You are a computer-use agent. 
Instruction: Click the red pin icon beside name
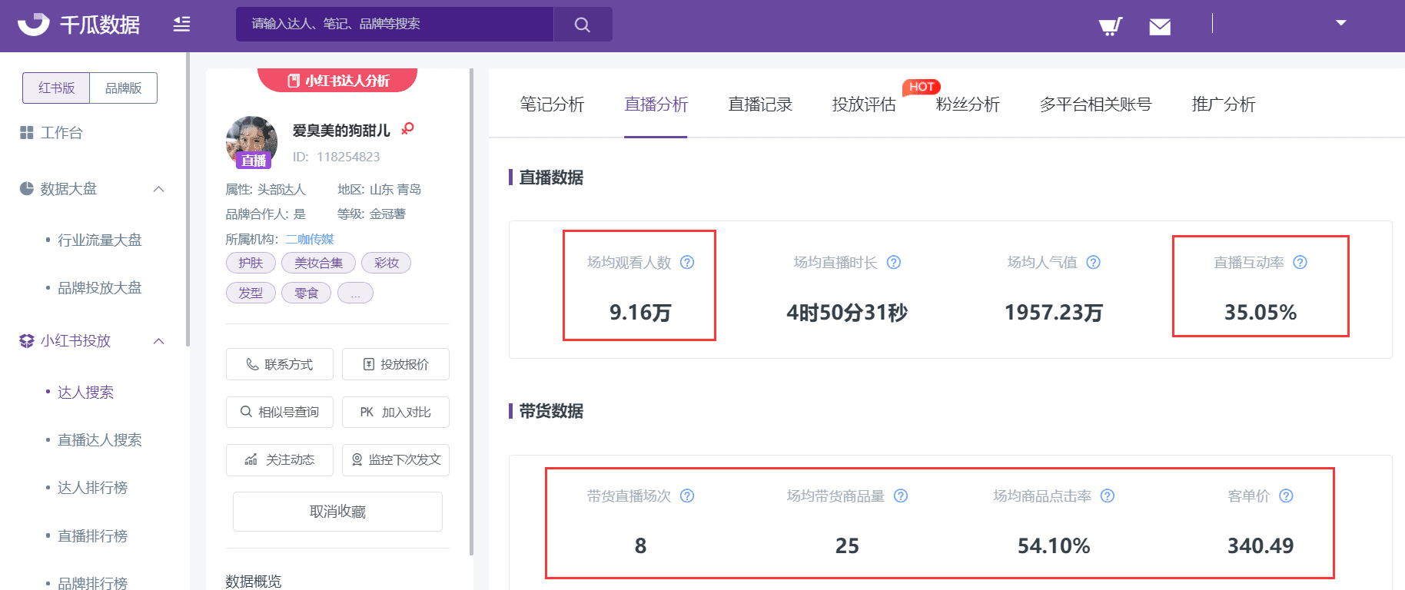point(407,129)
